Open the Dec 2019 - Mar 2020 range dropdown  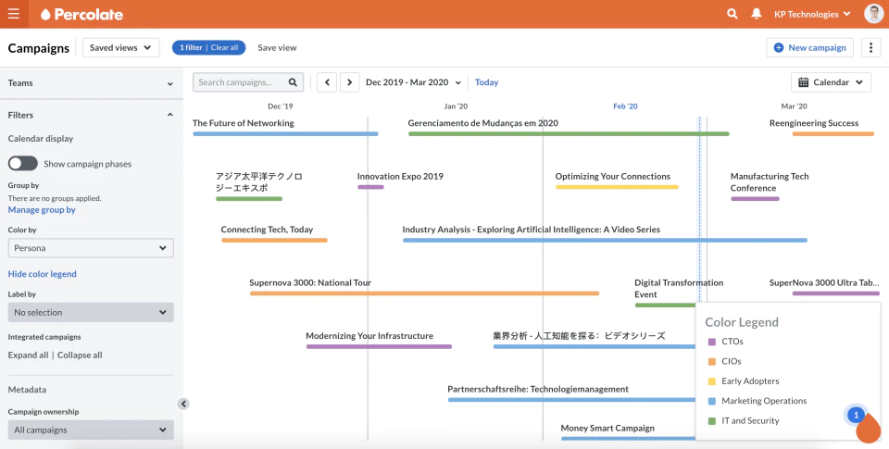click(x=413, y=82)
